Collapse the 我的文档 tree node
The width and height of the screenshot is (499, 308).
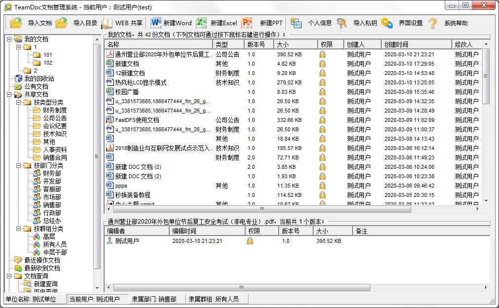click(9, 39)
